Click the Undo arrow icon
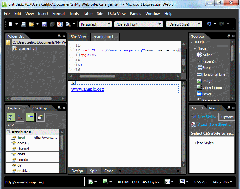 pos(209,24)
